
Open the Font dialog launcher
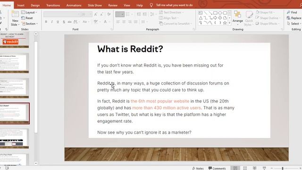(111, 29)
